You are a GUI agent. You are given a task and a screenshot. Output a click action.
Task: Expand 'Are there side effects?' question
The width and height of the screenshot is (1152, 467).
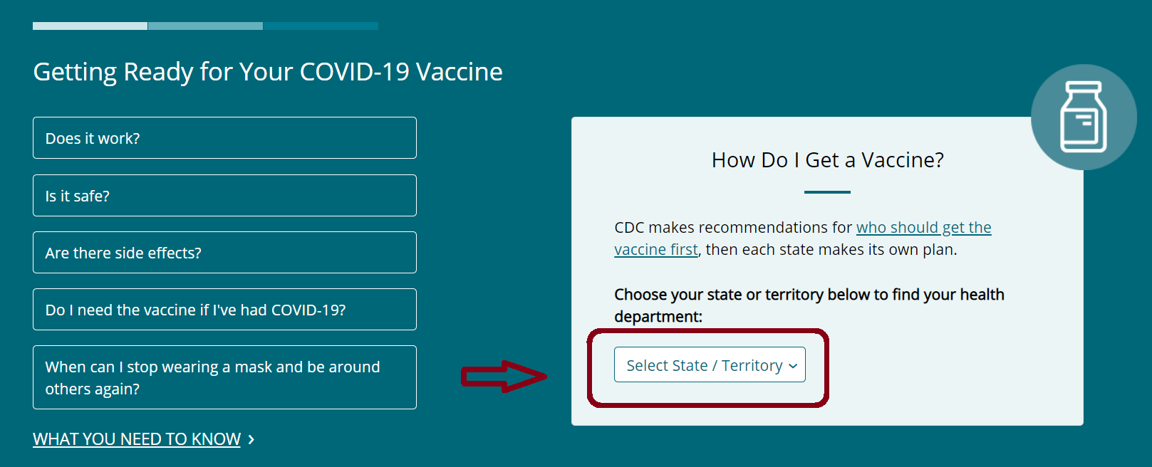pyautogui.click(x=224, y=253)
